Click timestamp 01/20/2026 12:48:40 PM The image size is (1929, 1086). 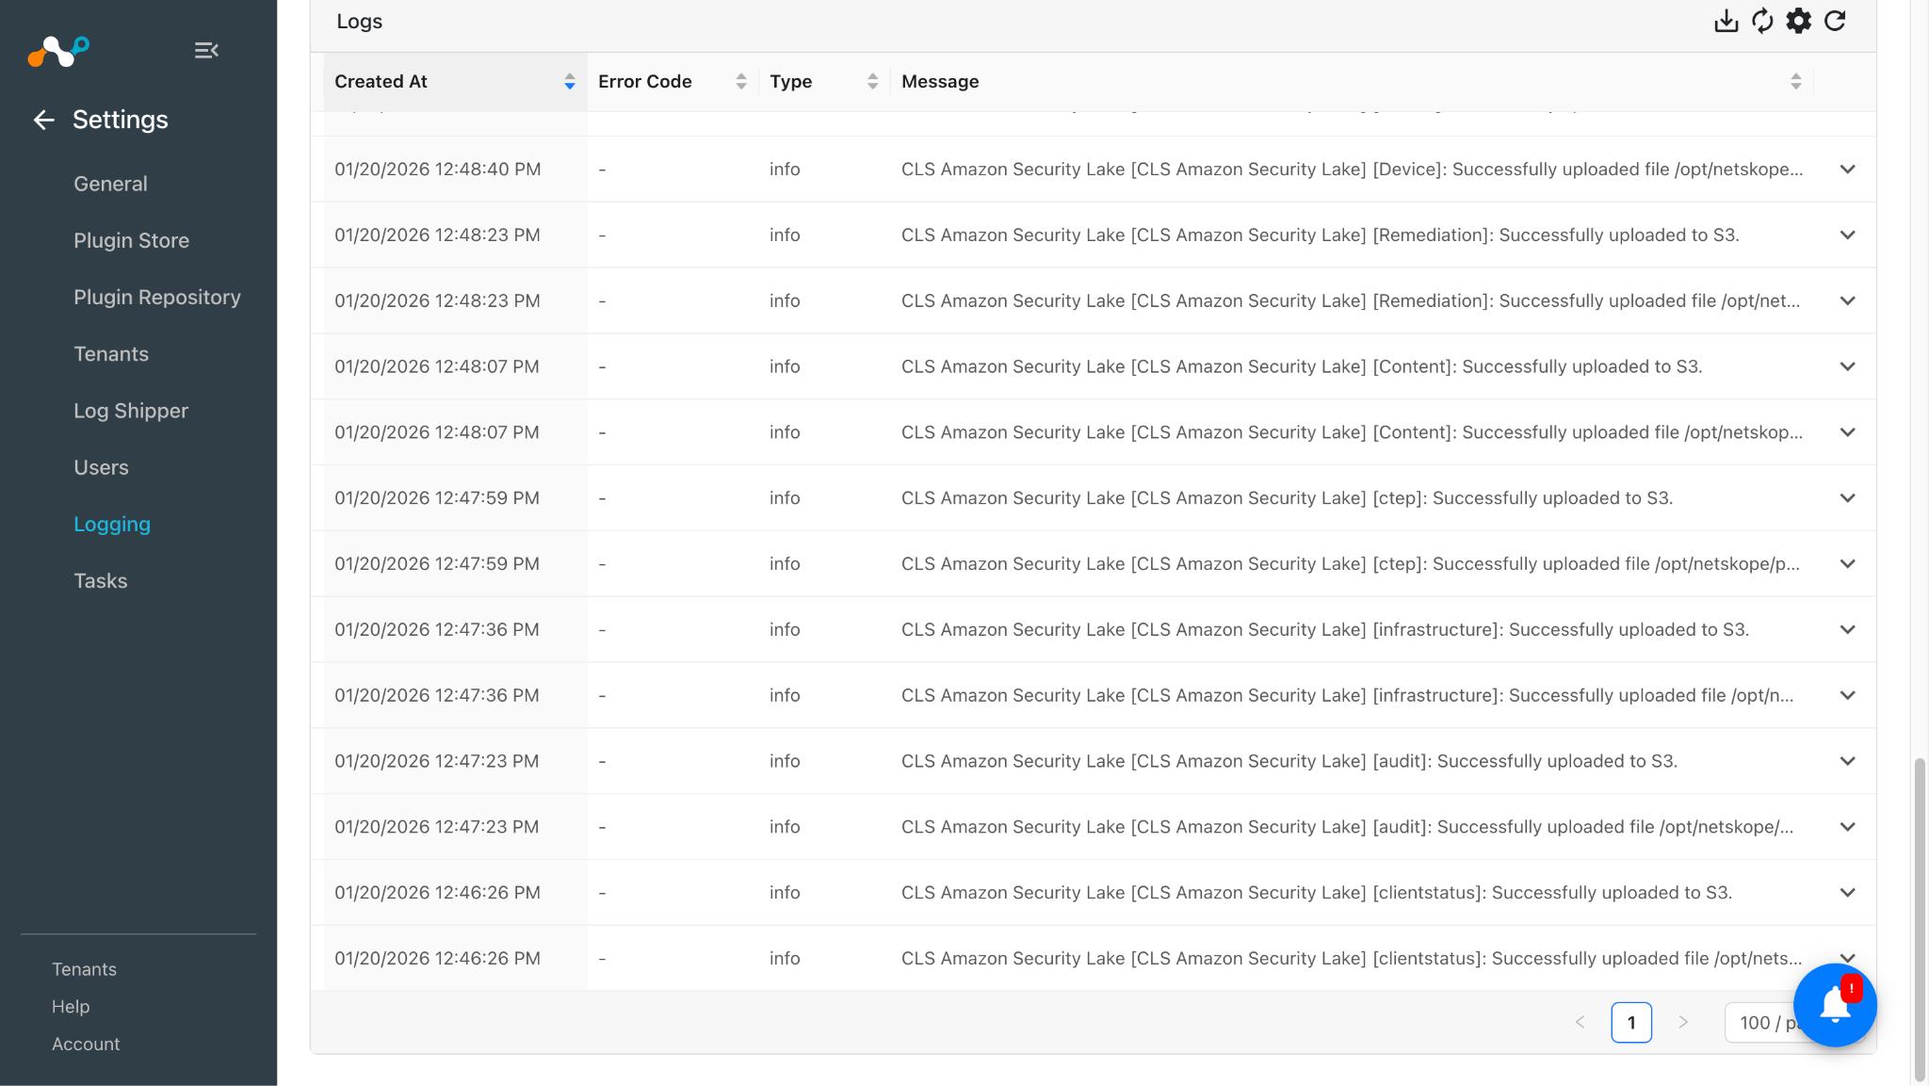438,170
